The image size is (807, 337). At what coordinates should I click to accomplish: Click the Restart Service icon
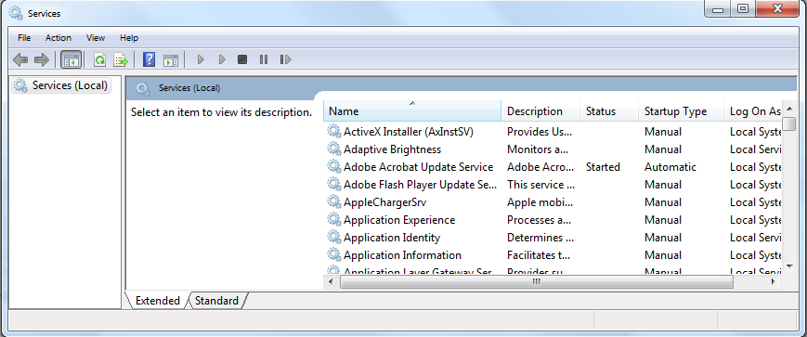[x=285, y=59]
